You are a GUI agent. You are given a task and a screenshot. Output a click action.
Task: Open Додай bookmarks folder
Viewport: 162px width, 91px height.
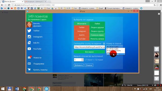(x=100, y=8)
